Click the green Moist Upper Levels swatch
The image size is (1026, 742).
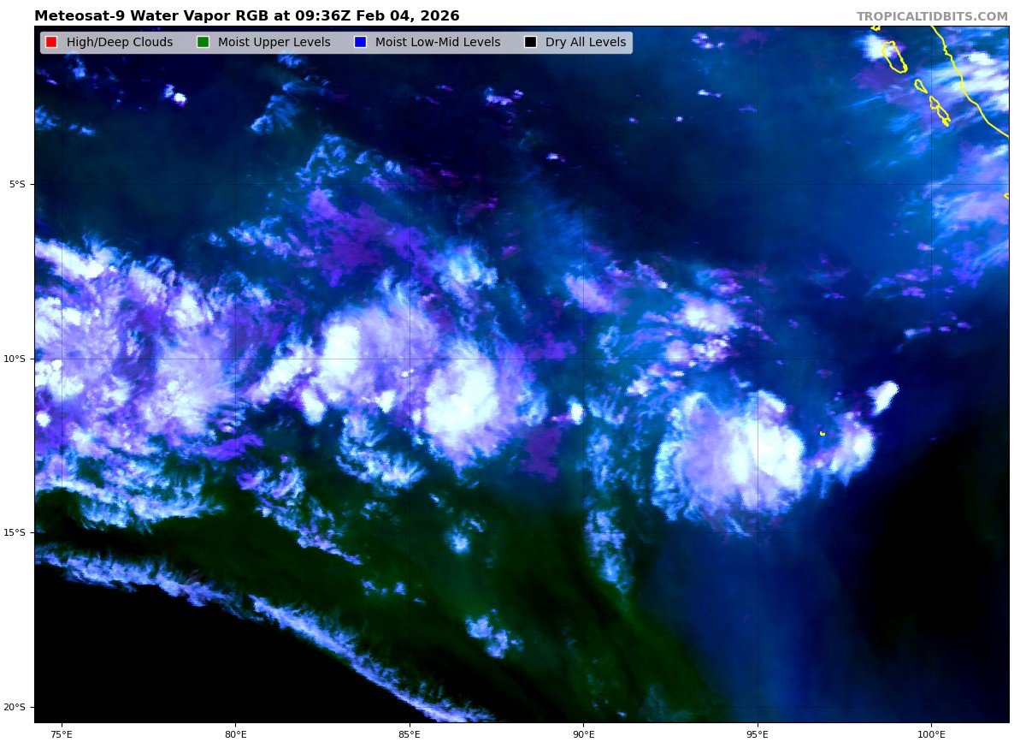coord(203,43)
